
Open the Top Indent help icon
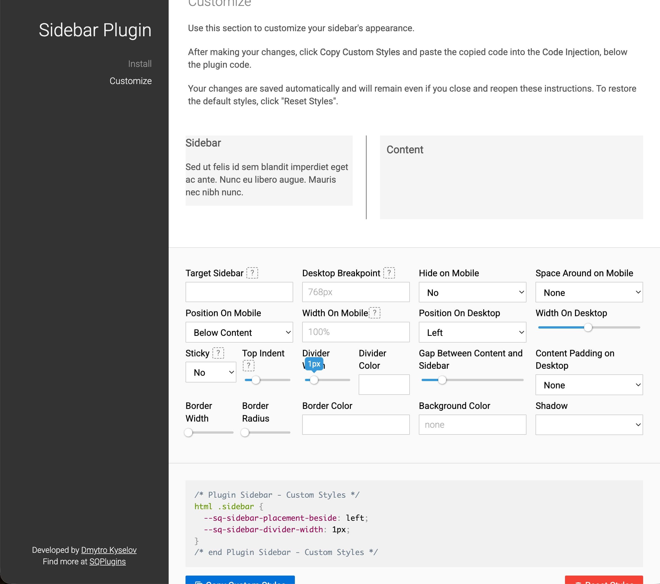(x=248, y=365)
